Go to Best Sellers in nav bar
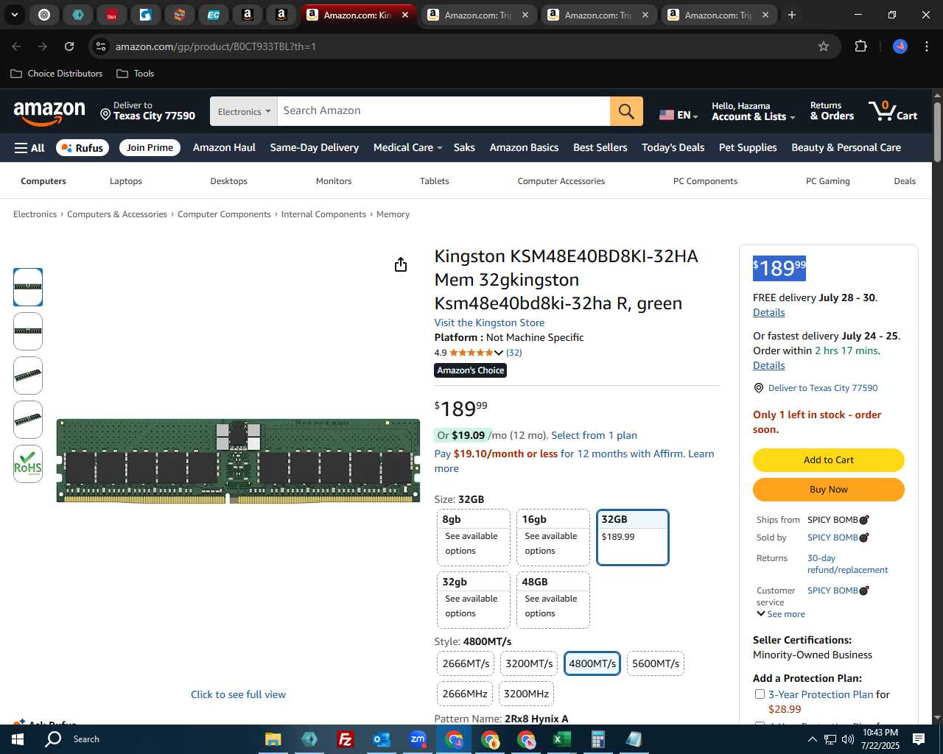Viewport: 943px width, 754px height. click(600, 147)
